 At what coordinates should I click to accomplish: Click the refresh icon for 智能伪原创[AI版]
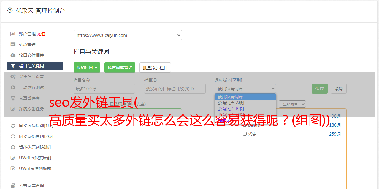[13, 147]
